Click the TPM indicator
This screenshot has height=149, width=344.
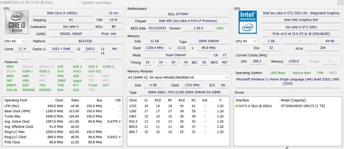pos(320,73)
